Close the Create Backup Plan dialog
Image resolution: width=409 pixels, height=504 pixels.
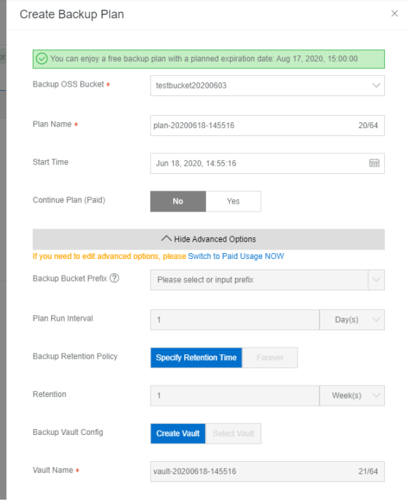[x=394, y=14]
